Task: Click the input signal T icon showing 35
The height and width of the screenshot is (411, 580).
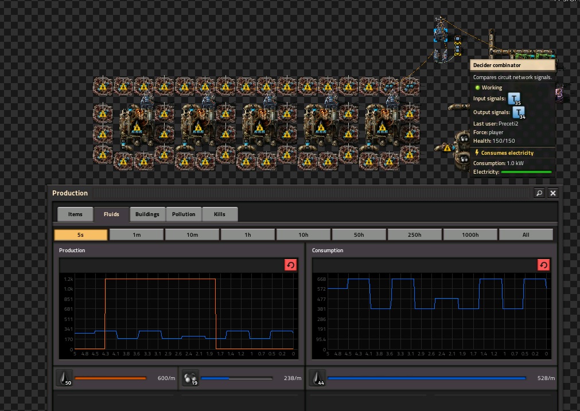Action: [x=514, y=99]
